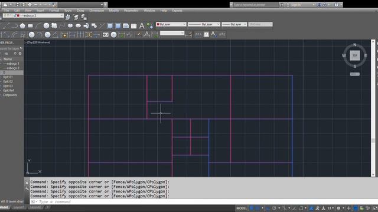Screen dimensions: 378x212
Task: Select the Arc draw tool
Action: (x=38, y=26)
